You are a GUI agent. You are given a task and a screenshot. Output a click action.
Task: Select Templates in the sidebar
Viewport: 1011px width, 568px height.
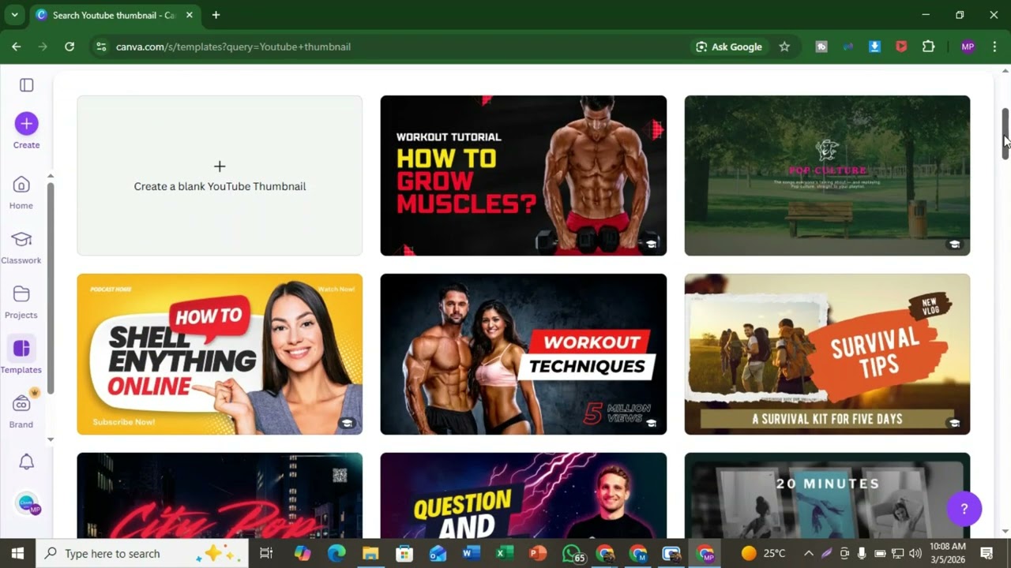point(21,357)
